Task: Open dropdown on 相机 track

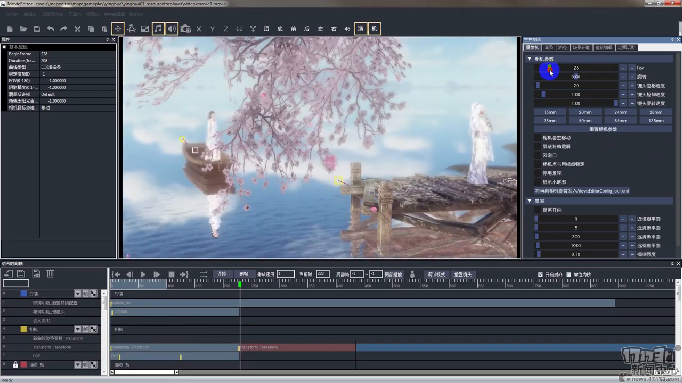Action: point(78,329)
